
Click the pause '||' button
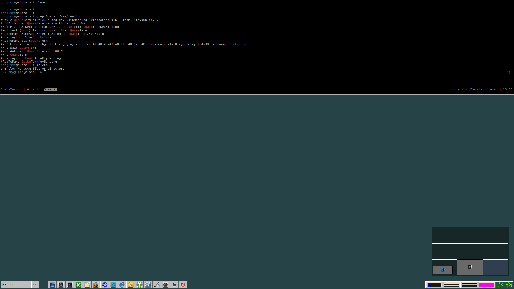point(12,285)
